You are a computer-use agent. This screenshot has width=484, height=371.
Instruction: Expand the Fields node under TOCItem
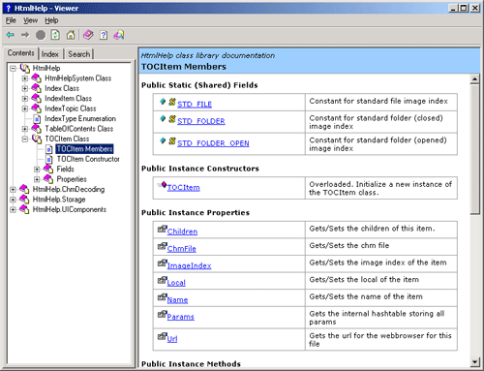[x=37, y=170]
